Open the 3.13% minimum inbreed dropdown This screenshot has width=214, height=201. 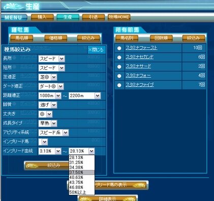[50, 151]
